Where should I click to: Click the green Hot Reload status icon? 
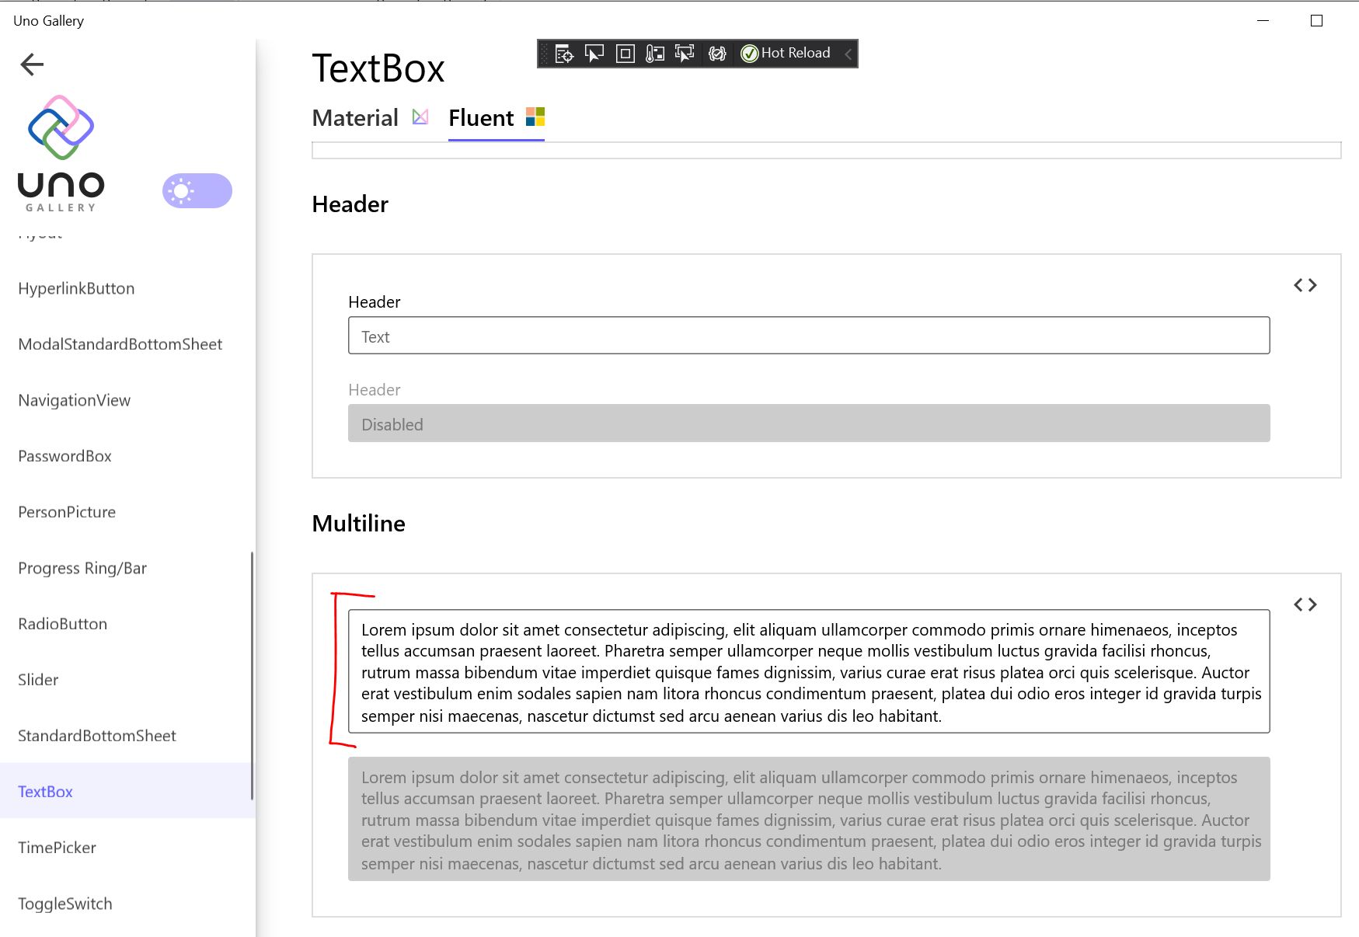750,53
